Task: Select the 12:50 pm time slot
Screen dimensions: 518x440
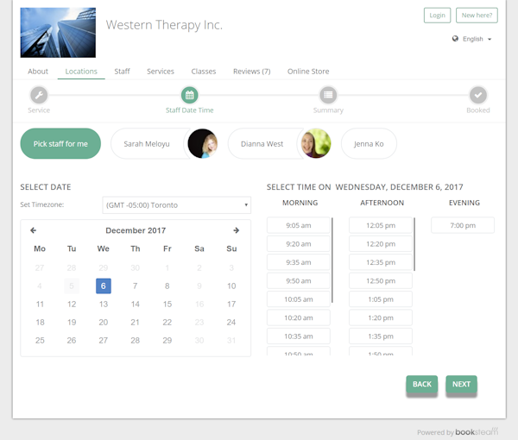Action: coord(381,281)
